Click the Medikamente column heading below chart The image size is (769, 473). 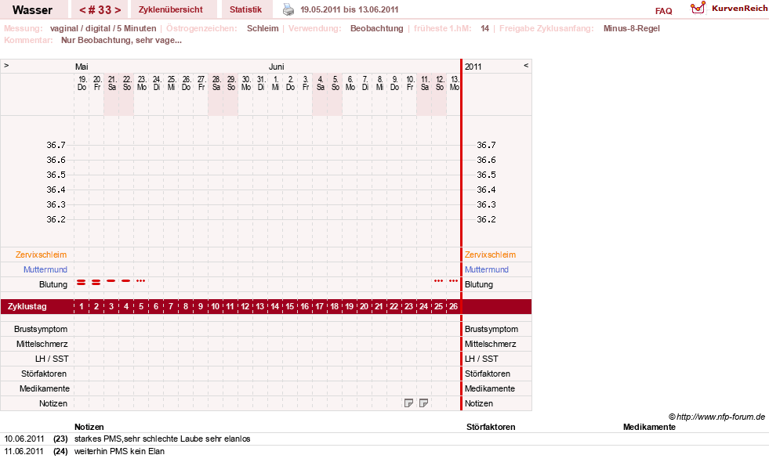pyautogui.click(x=649, y=427)
